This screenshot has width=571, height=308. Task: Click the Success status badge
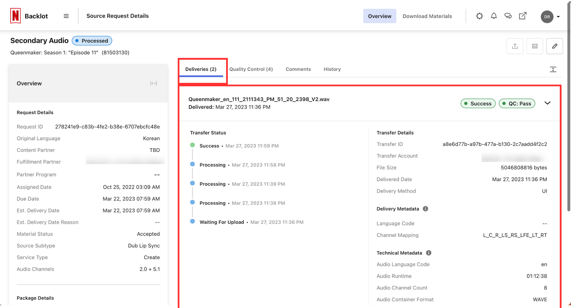coord(478,103)
